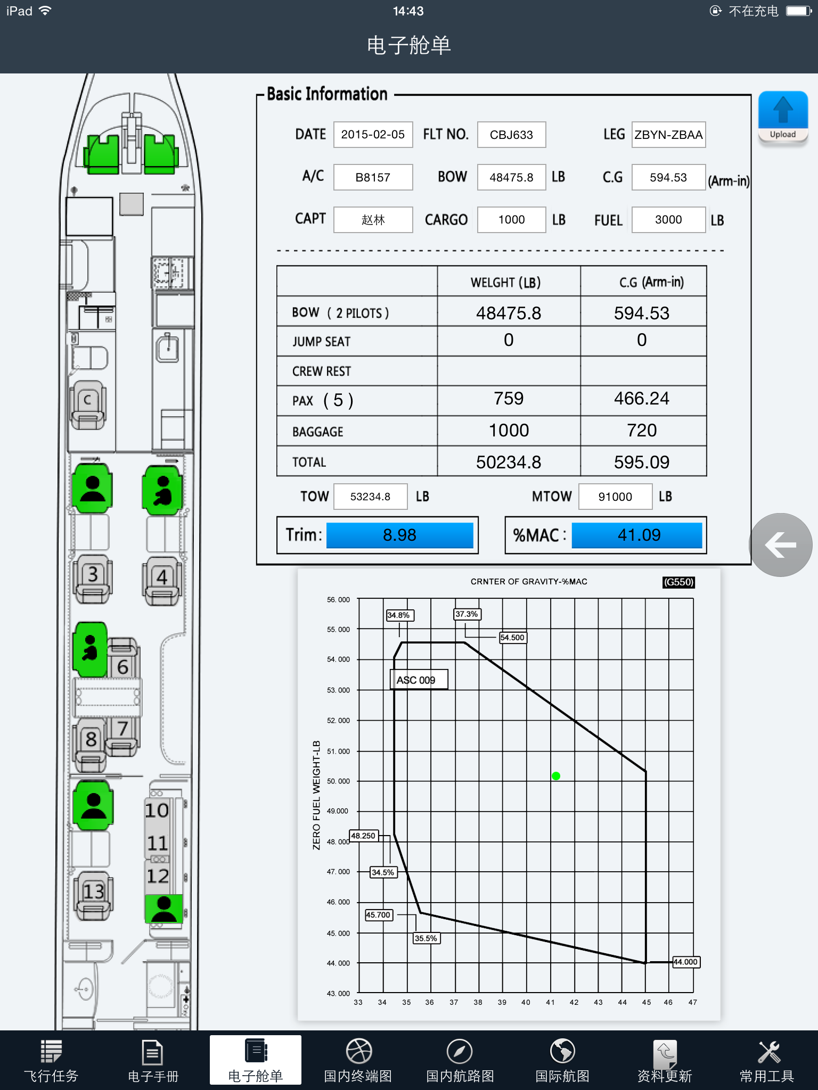Tap the CREW REST row label

[x=322, y=371]
